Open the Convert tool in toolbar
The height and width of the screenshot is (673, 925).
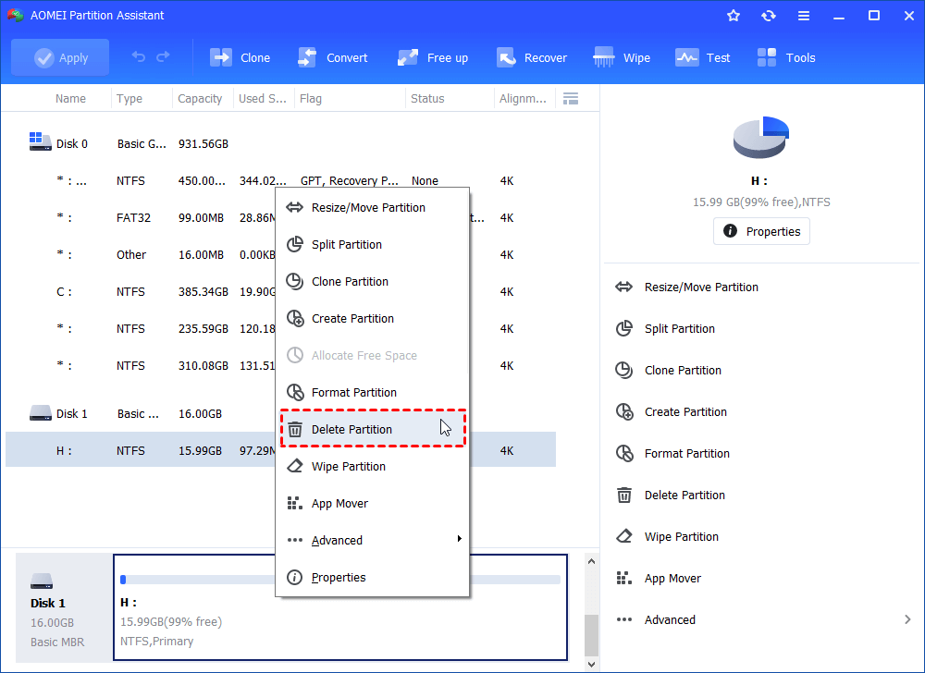pos(332,57)
